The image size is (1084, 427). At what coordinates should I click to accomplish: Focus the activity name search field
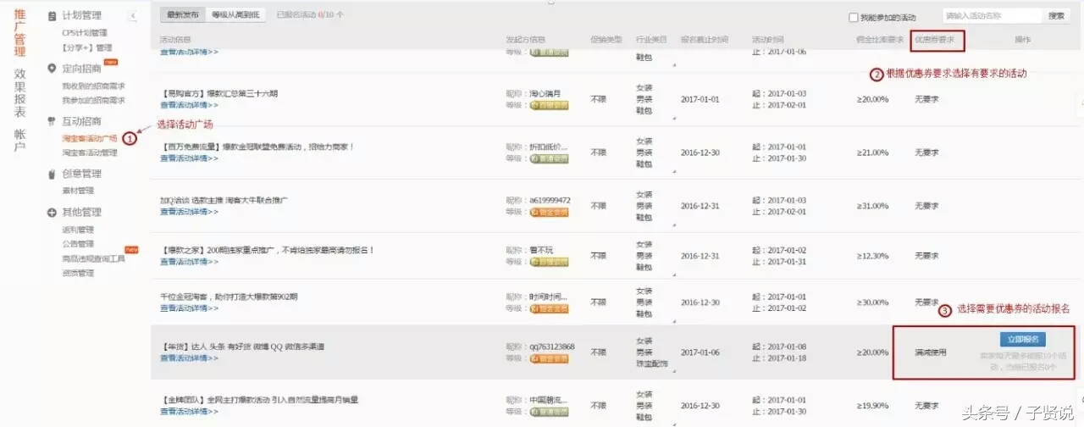click(x=992, y=15)
